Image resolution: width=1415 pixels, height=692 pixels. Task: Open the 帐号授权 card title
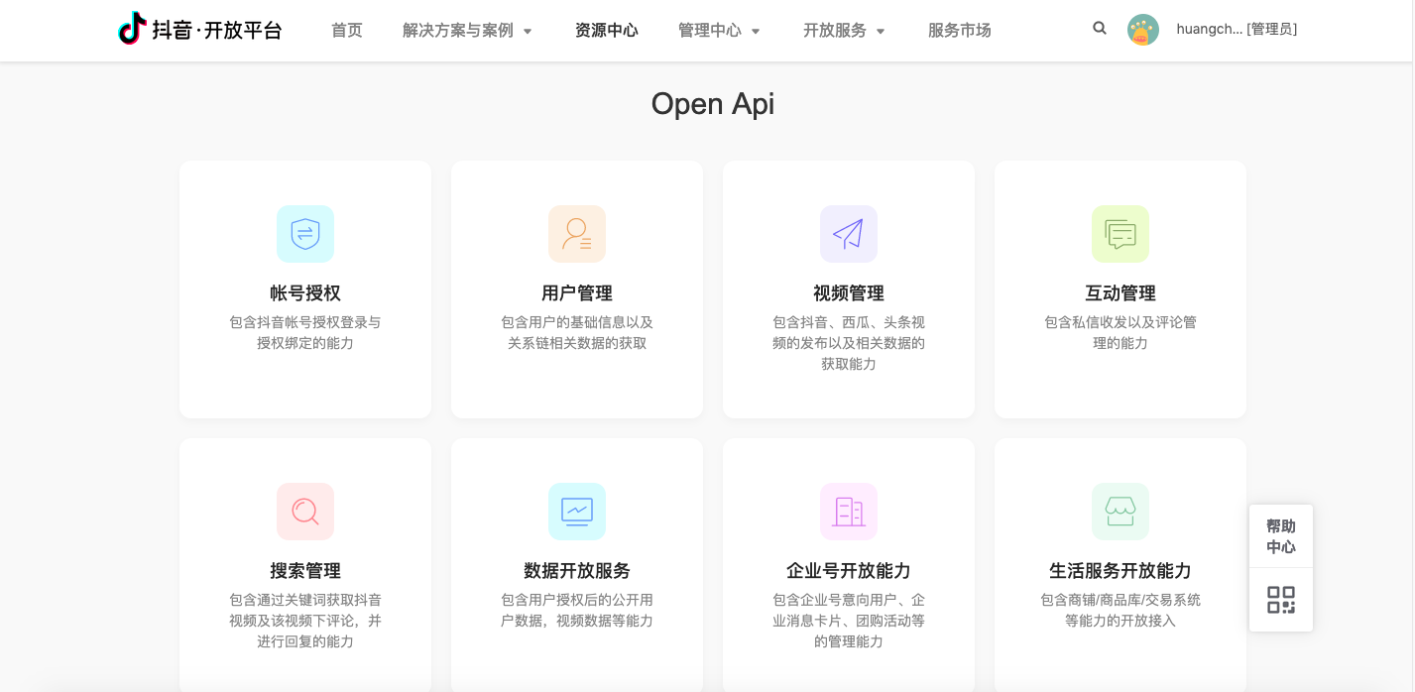[x=305, y=293]
